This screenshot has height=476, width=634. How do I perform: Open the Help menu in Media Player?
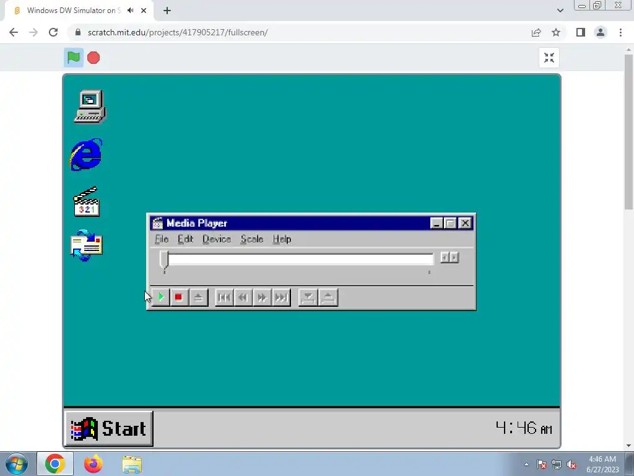click(x=282, y=239)
